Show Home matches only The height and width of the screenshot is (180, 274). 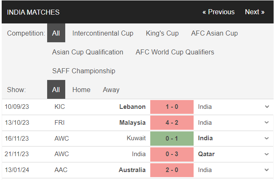[81, 90]
